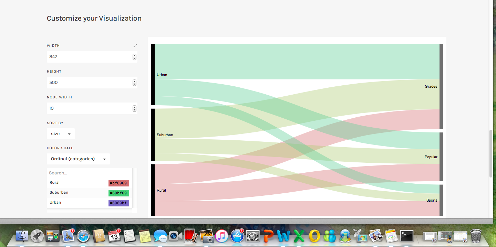
Task: Open Finder in the dock
Action: tap(22, 236)
